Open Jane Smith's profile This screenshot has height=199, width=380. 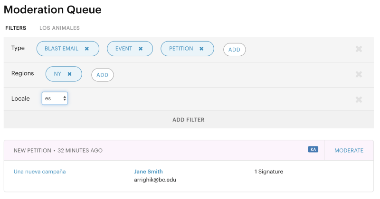click(x=148, y=172)
